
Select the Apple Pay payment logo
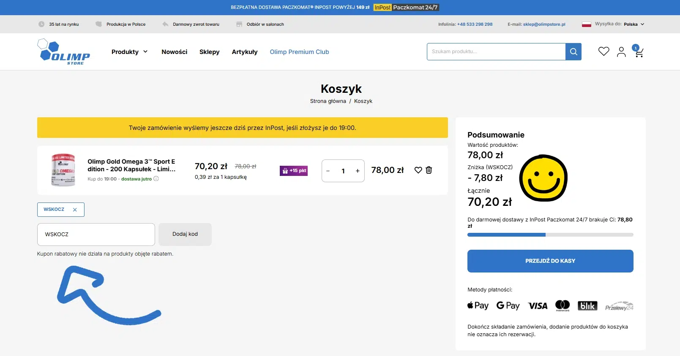tap(478, 305)
